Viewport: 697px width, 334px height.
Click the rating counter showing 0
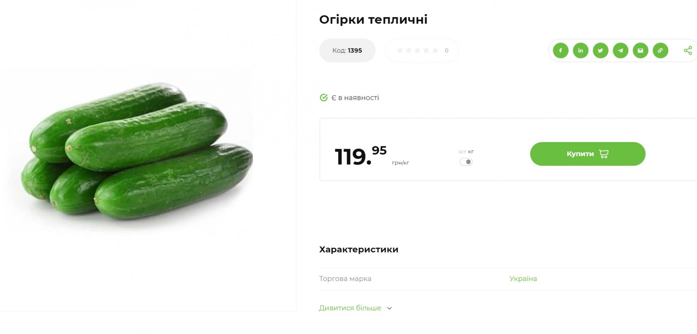(446, 50)
